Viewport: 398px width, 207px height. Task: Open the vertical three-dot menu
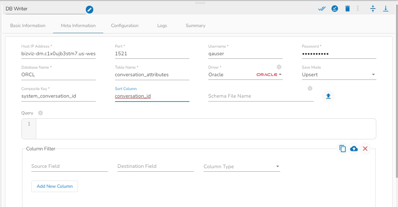(358, 9)
